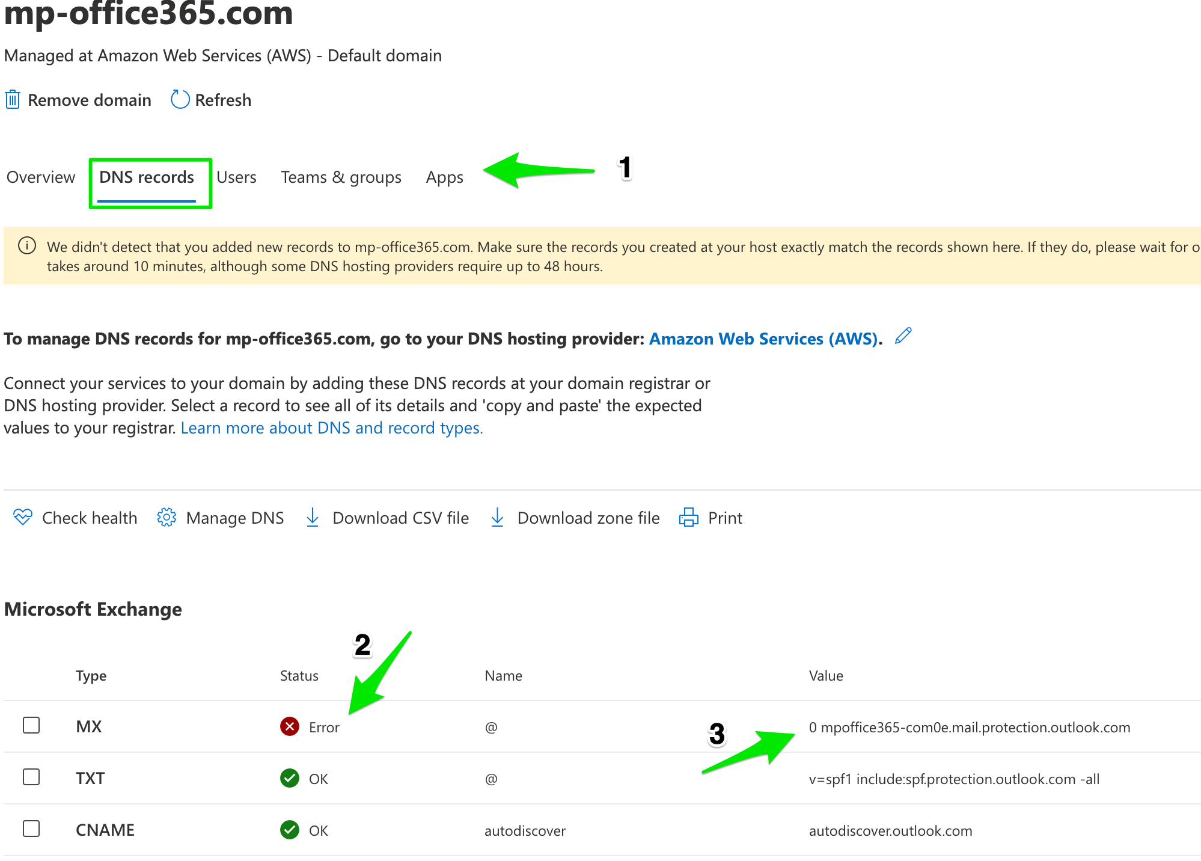Click the TXT type cell
This screenshot has width=1201, height=861.
pos(90,778)
